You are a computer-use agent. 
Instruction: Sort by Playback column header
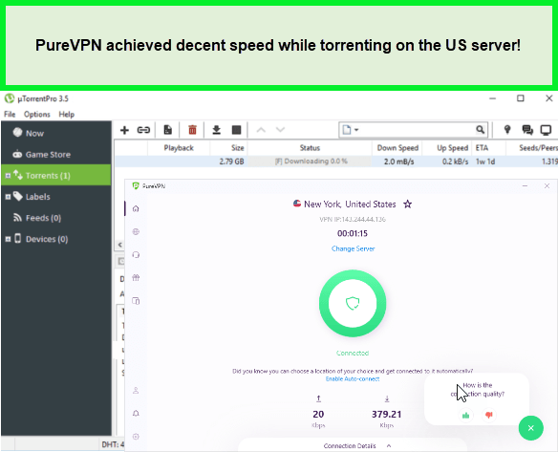(179, 148)
